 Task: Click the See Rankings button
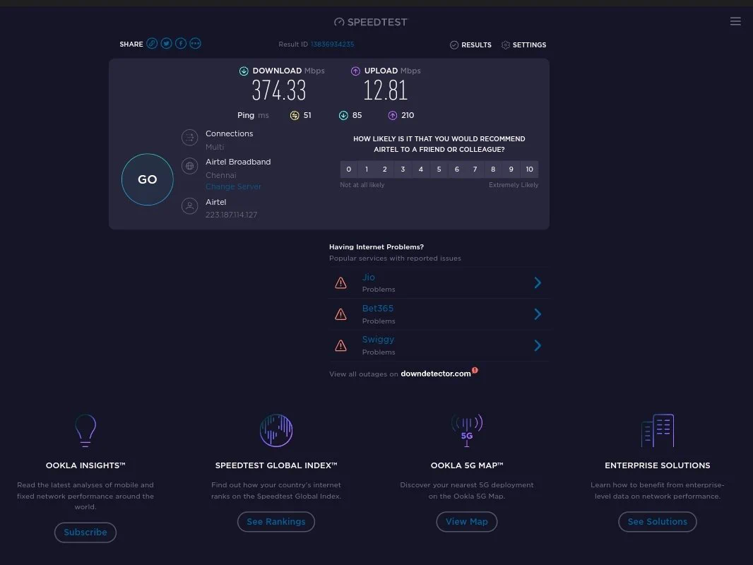276,522
